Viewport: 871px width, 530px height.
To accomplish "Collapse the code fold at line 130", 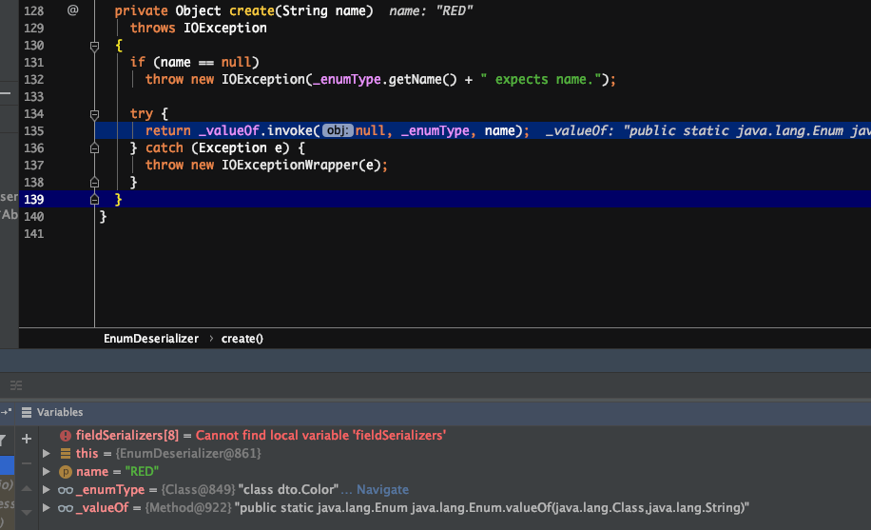I will tap(94, 45).
